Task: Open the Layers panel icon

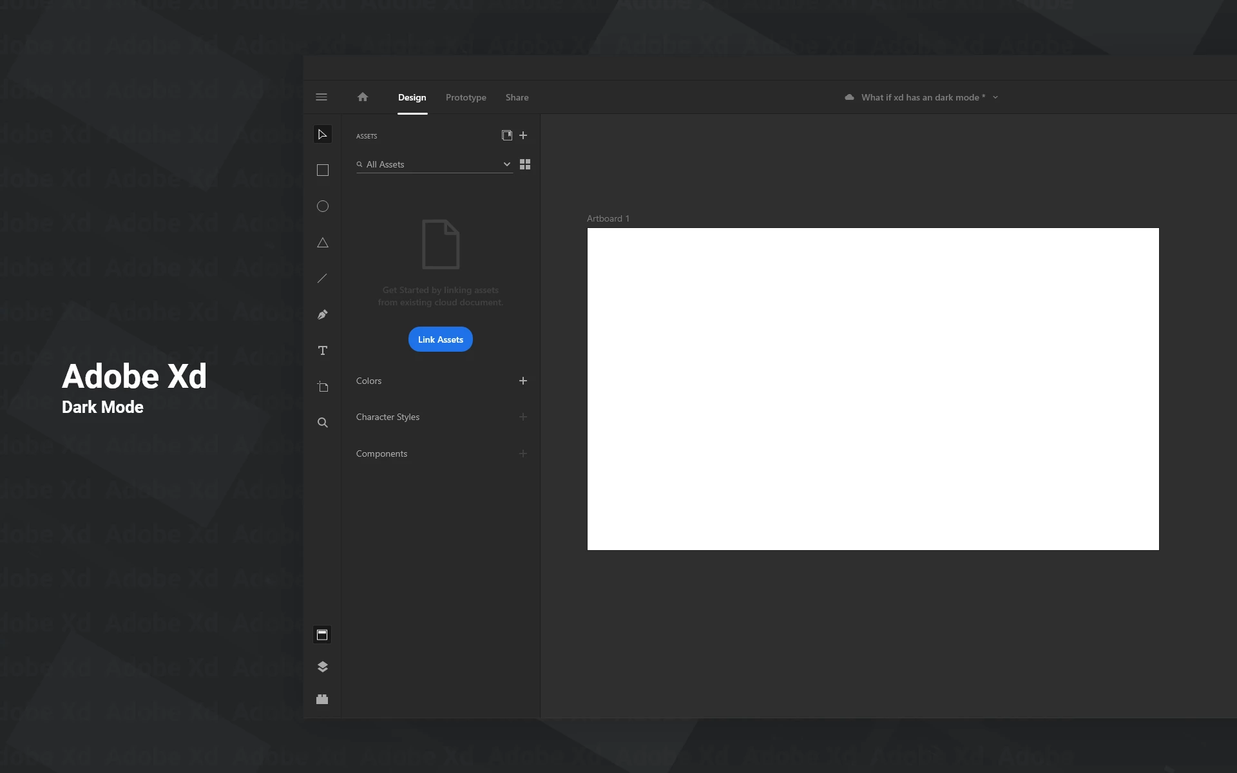Action: (322, 667)
